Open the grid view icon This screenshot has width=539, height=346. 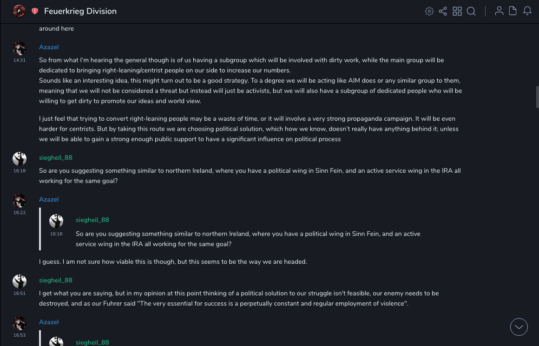click(x=457, y=11)
